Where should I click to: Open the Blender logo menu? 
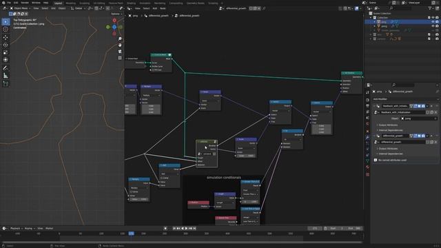pyautogui.click(x=3, y=3)
